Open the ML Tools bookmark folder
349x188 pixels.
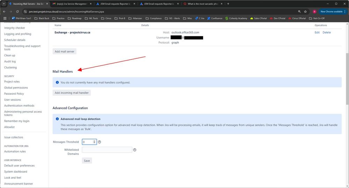point(91,18)
